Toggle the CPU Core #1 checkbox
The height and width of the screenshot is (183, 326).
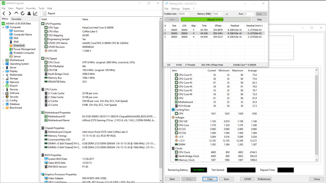tap(176, 75)
